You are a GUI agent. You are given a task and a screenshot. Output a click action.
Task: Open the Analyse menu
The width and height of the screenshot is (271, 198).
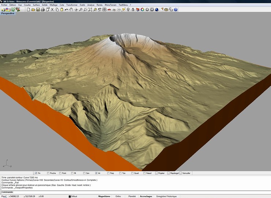(91, 5)
